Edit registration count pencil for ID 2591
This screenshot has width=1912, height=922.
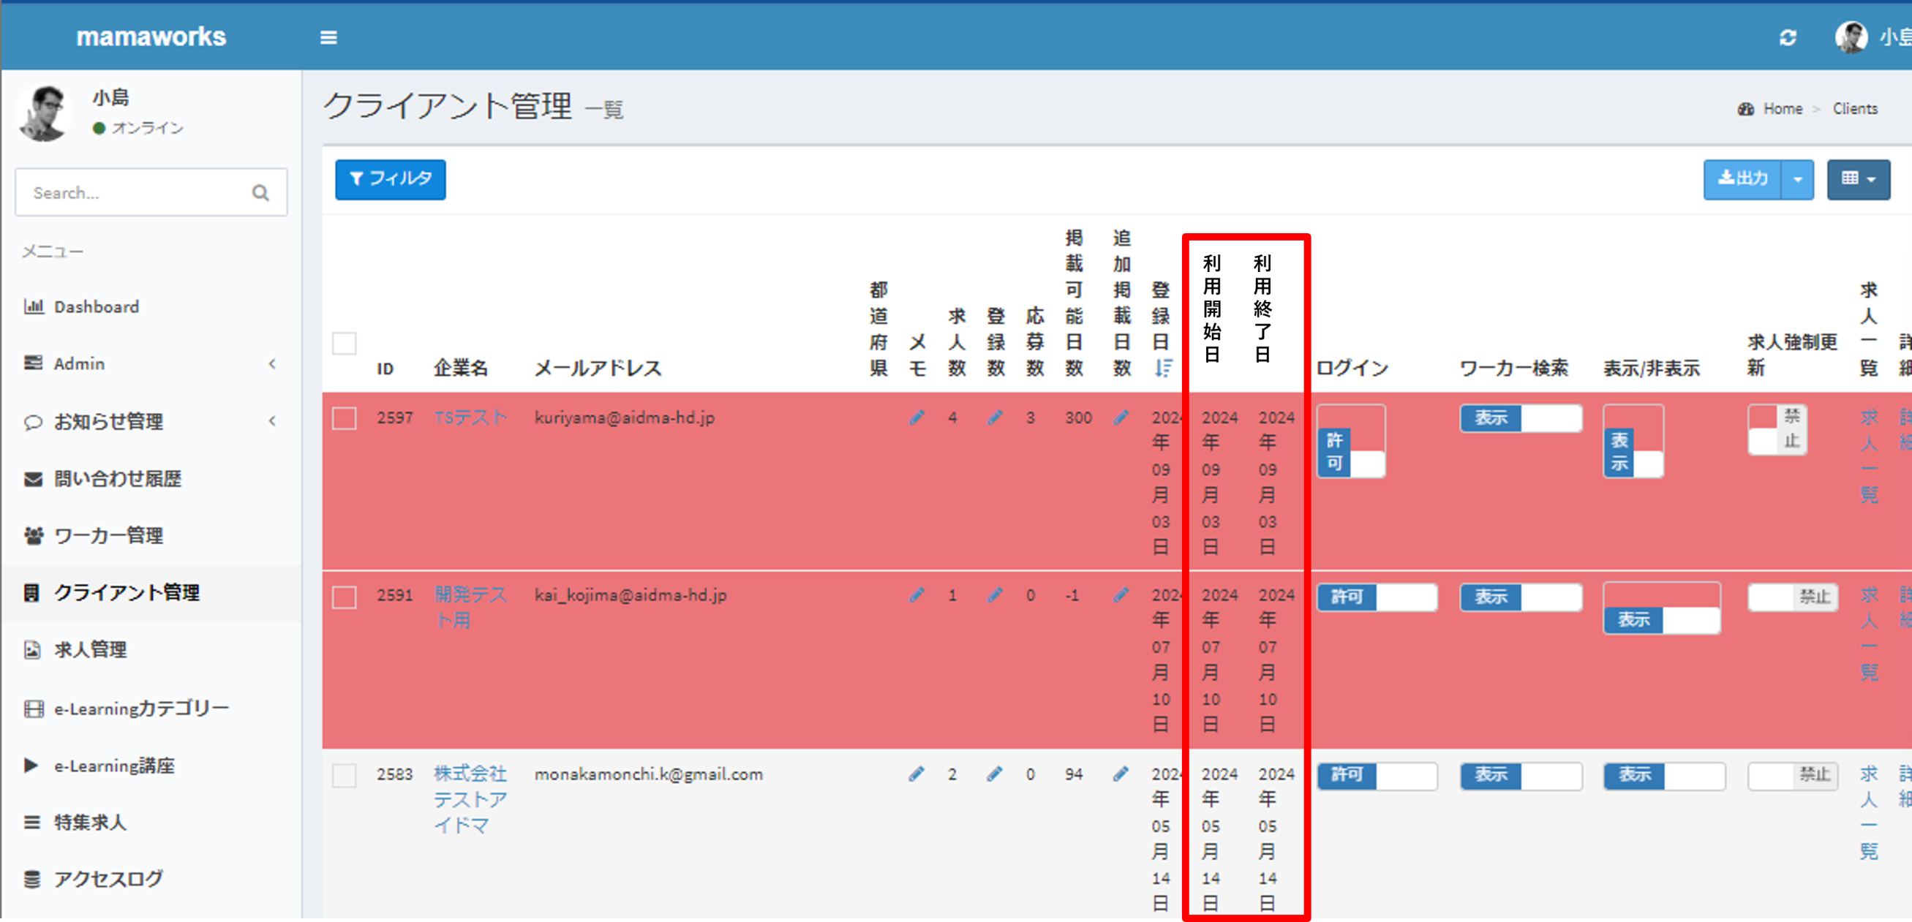[995, 595]
